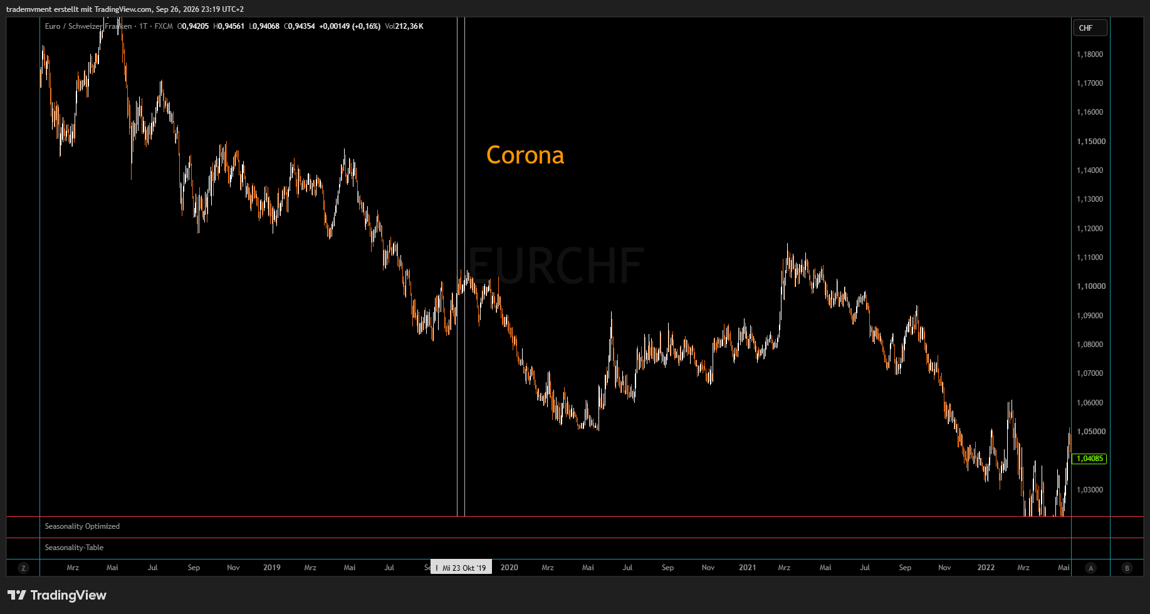
Task: Click the B button on time axis
Action: (x=1127, y=568)
